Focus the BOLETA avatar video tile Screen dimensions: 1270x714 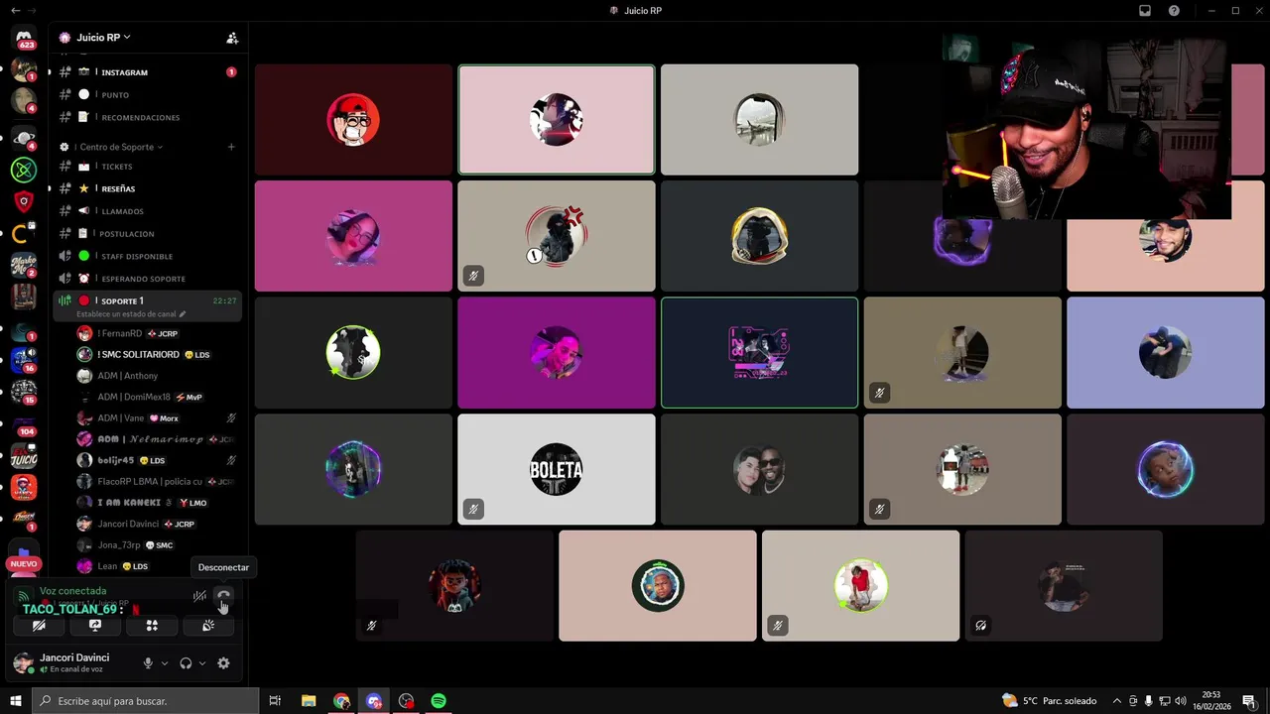556,469
